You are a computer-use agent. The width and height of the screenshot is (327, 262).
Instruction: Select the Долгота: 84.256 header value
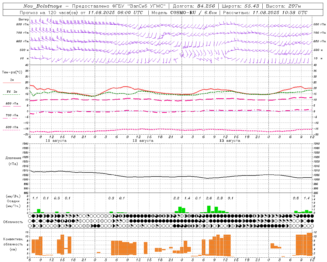[194, 6]
